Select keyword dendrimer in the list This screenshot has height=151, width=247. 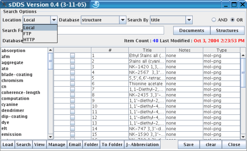click(x=13, y=110)
